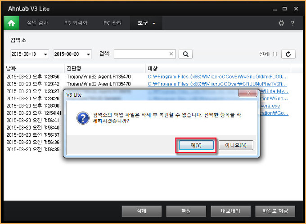The height and width of the screenshot is (224, 306).
Task: Select the row dated 오후 1:29:27
Action: tap(33, 91)
